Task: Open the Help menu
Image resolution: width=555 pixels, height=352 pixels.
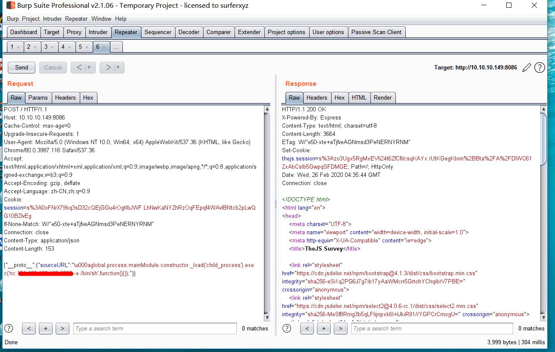Action: coord(121,19)
